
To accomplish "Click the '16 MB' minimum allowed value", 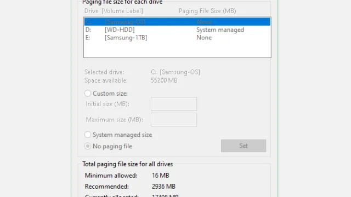I will click(161, 176).
